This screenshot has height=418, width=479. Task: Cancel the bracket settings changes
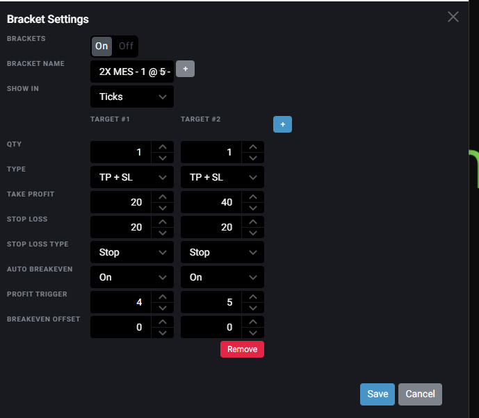pyautogui.click(x=420, y=394)
